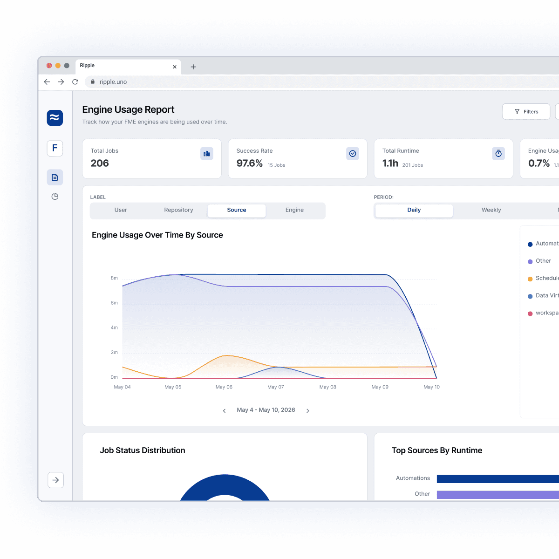Click the May 09 axis label
Viewport: 559px width, 559px height.
(x=380, y=387)
